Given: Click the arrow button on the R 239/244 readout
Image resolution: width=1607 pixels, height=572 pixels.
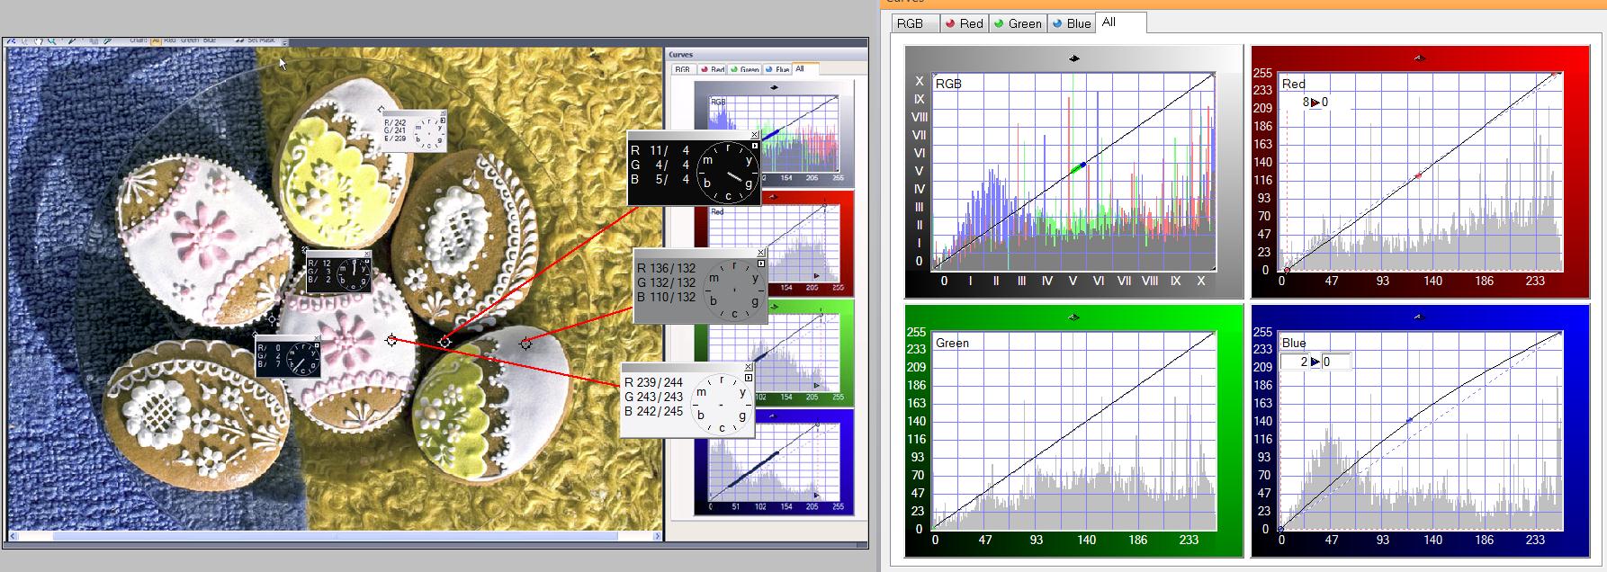Looking at the screenshot, I should point(749,378).
